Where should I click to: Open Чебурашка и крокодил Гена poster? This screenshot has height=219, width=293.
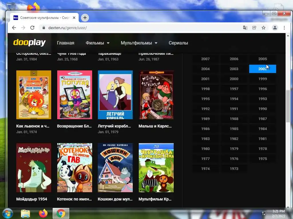coord(156,168)
